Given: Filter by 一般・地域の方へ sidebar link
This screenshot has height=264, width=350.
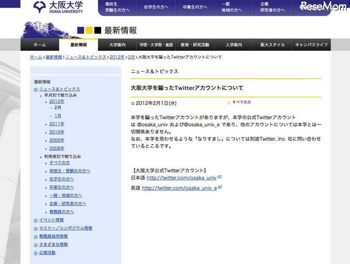Looking at the screenshot, I should 66,196.
